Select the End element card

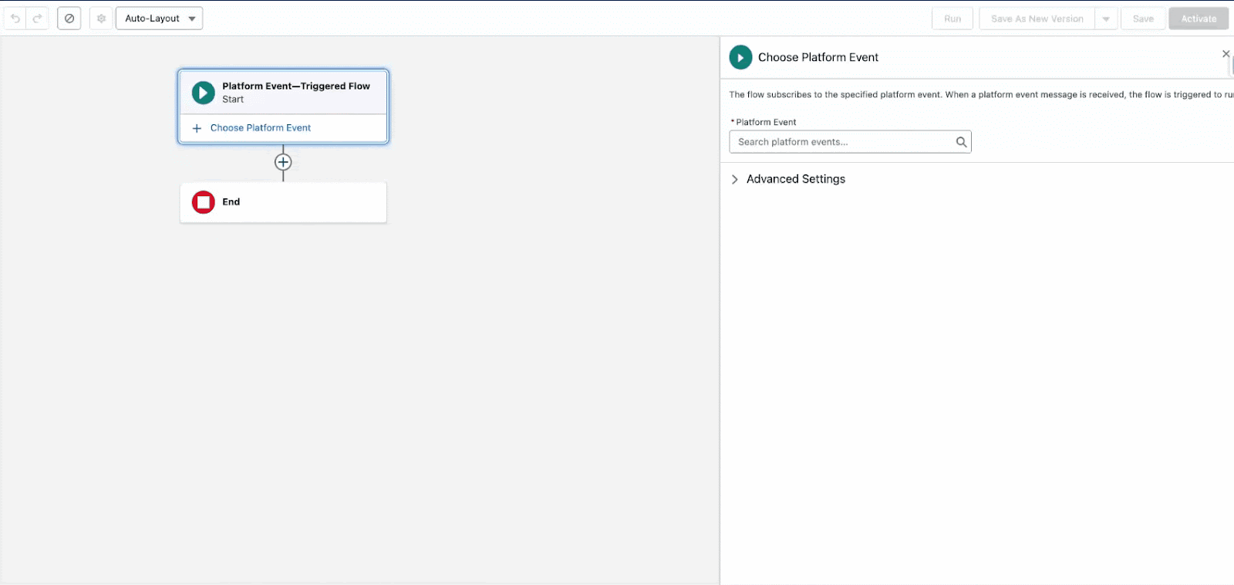(x=283, y=202)
